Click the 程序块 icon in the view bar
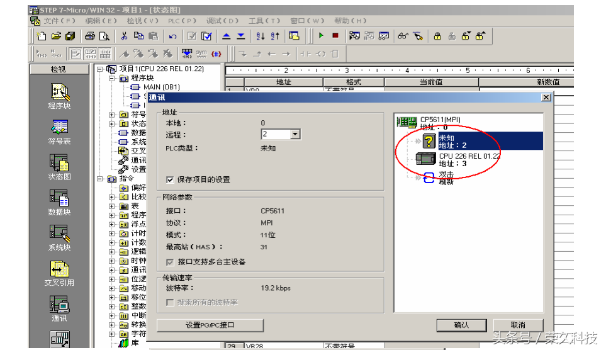 pos(59,93)
